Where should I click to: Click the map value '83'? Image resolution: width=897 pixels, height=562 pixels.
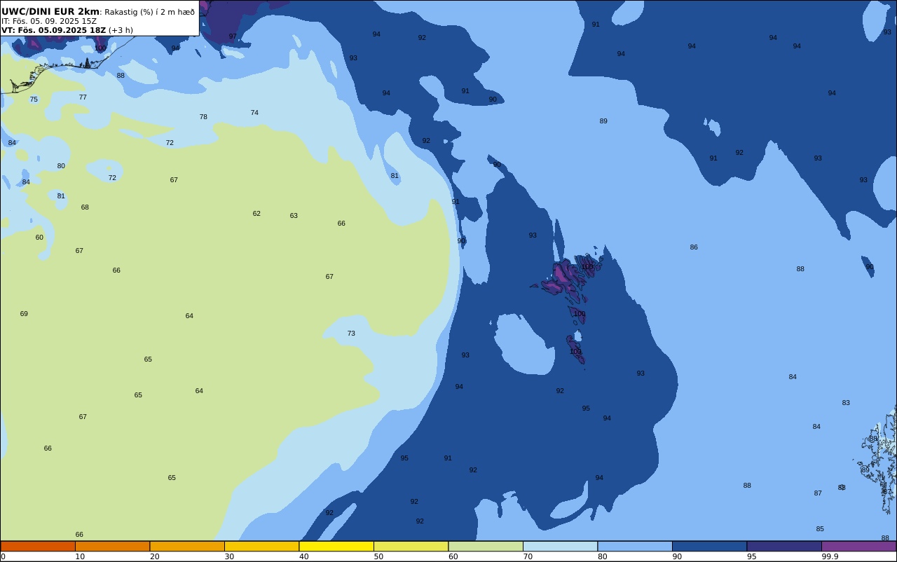846,403
